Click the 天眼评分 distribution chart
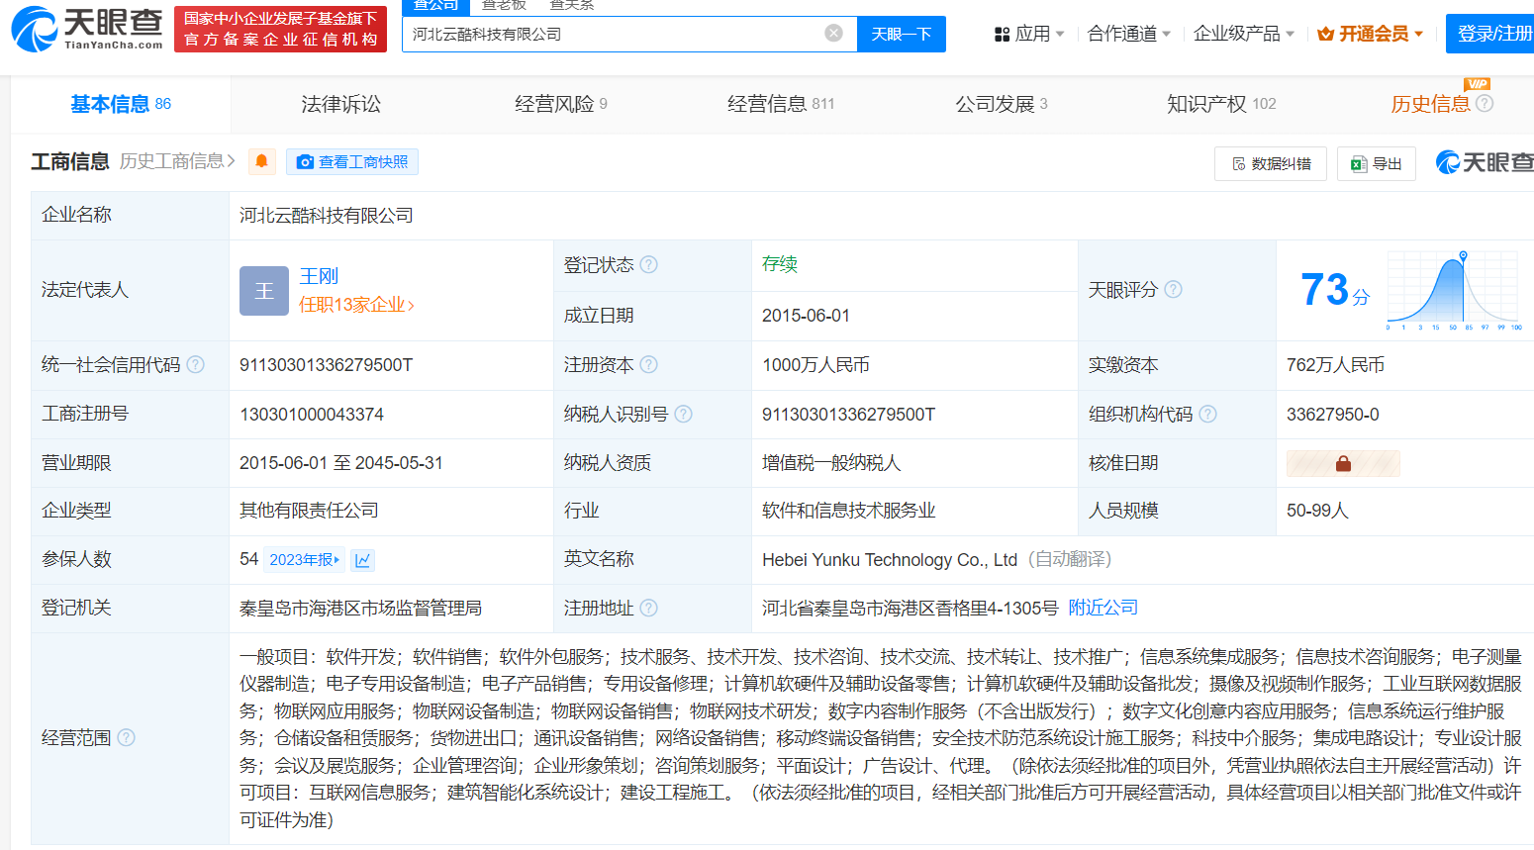This screenshot has width=1534, height=850. pos(1454,290)
